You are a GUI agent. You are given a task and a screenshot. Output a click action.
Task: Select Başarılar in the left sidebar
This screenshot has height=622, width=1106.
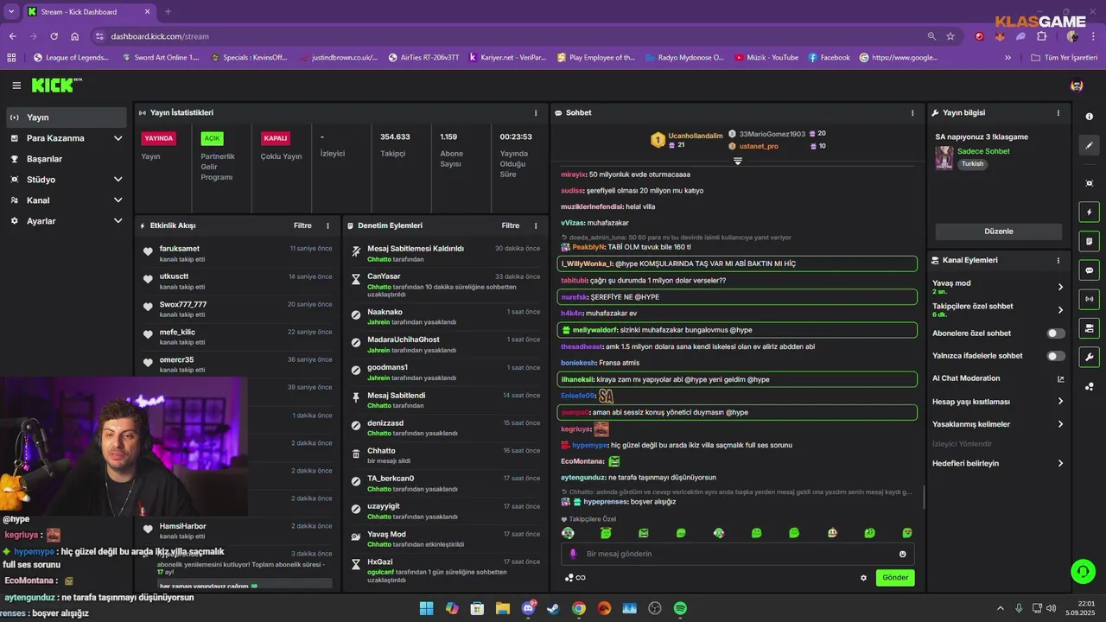[x=67, y=159]
